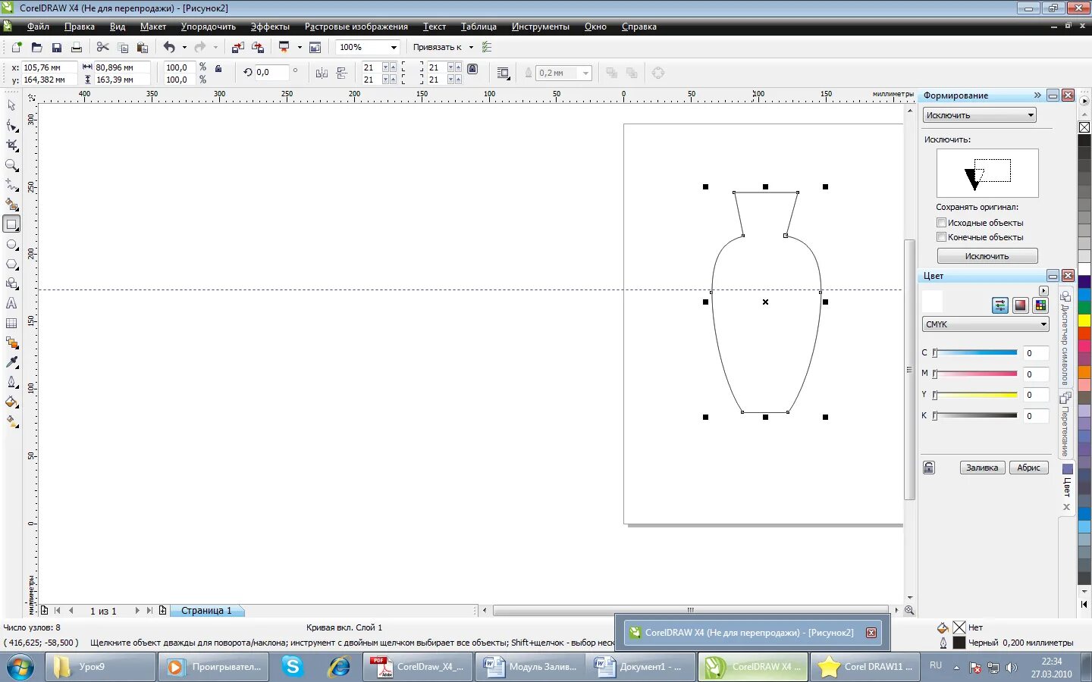
Task: Toggle the color sliders view button
Action: (1000, 305)
